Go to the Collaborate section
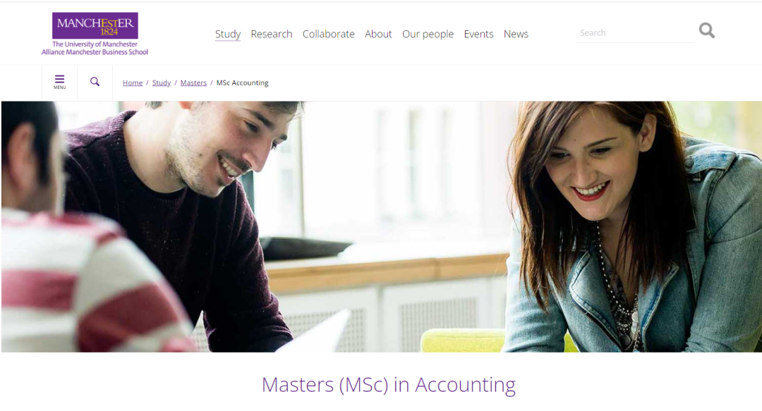The image size is (762, 411). point(329,34)
